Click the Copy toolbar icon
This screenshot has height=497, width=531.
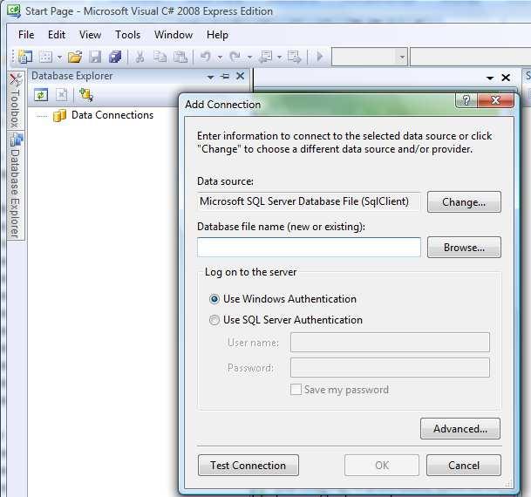(x=160, y=57)
